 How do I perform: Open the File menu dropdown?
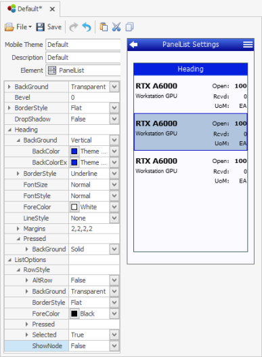(x=18, y=27)
